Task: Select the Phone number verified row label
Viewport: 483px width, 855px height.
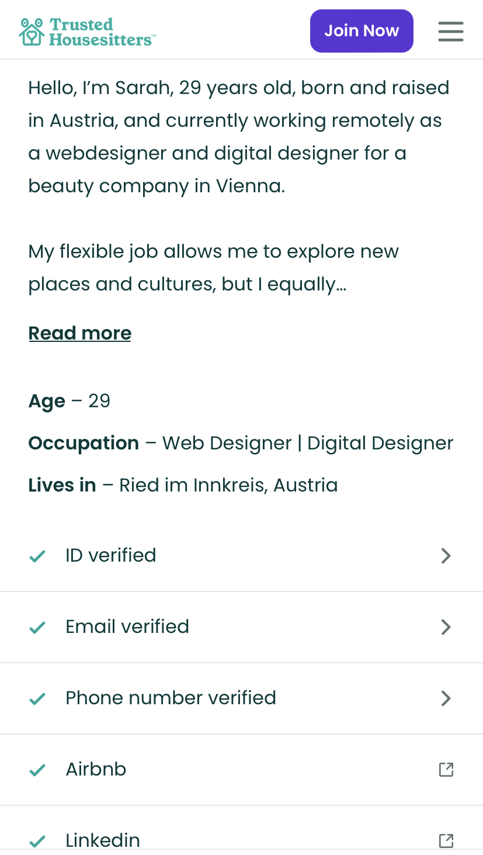Action: point(171,698)
